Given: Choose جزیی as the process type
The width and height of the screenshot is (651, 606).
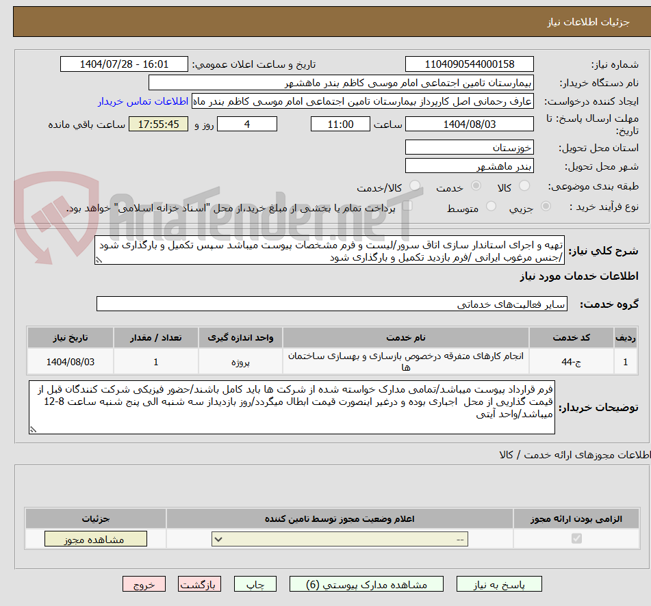Looking at the screenshot, I should tap(545, 207).
